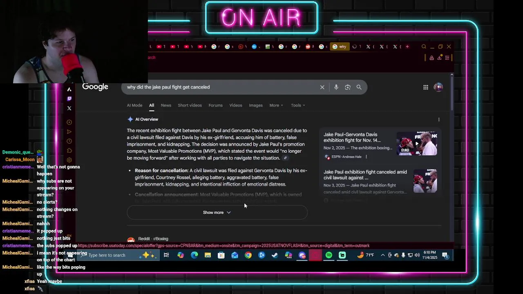The height and width of the screenshot is (294, 523).
Task: Open the player icon in sidebar
Action: (x=69, y=122)
